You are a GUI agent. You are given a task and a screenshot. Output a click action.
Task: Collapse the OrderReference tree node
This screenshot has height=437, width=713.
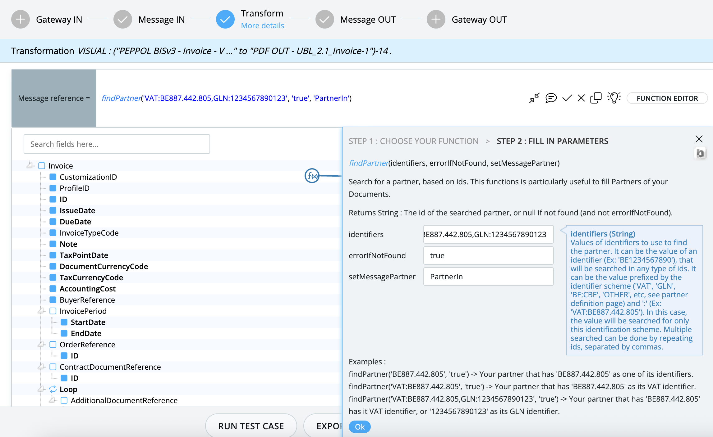point(40,344)
